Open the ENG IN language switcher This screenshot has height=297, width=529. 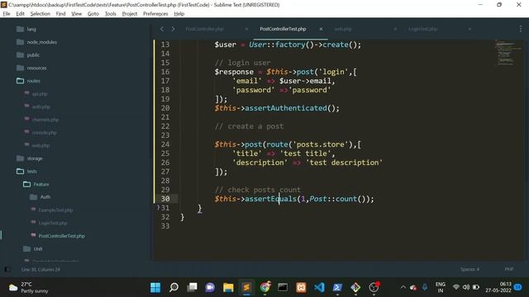point(441,287)
